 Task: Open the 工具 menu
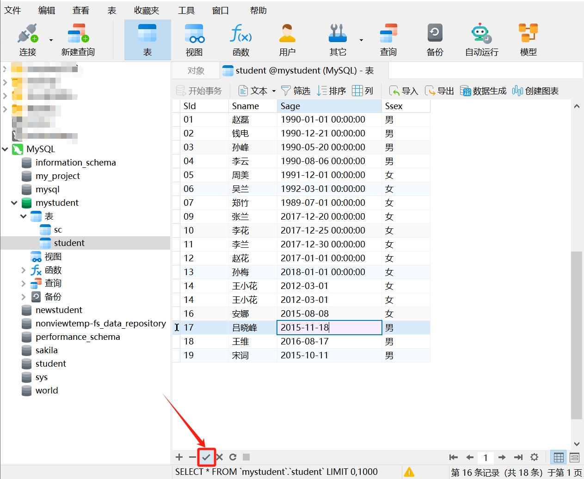coord(186,10)
